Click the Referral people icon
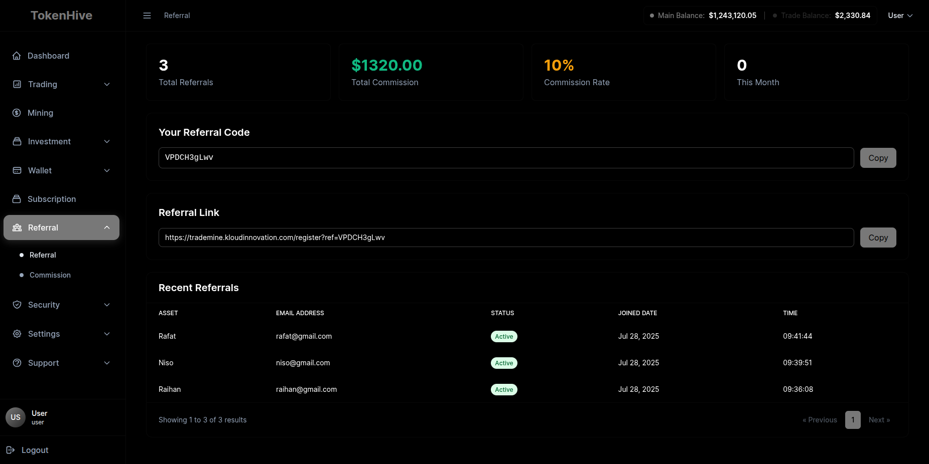Screen dimensions: 929x464 point(17,227)
